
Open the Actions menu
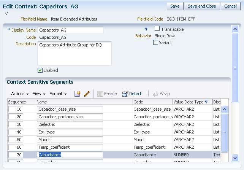click(20, 94)
